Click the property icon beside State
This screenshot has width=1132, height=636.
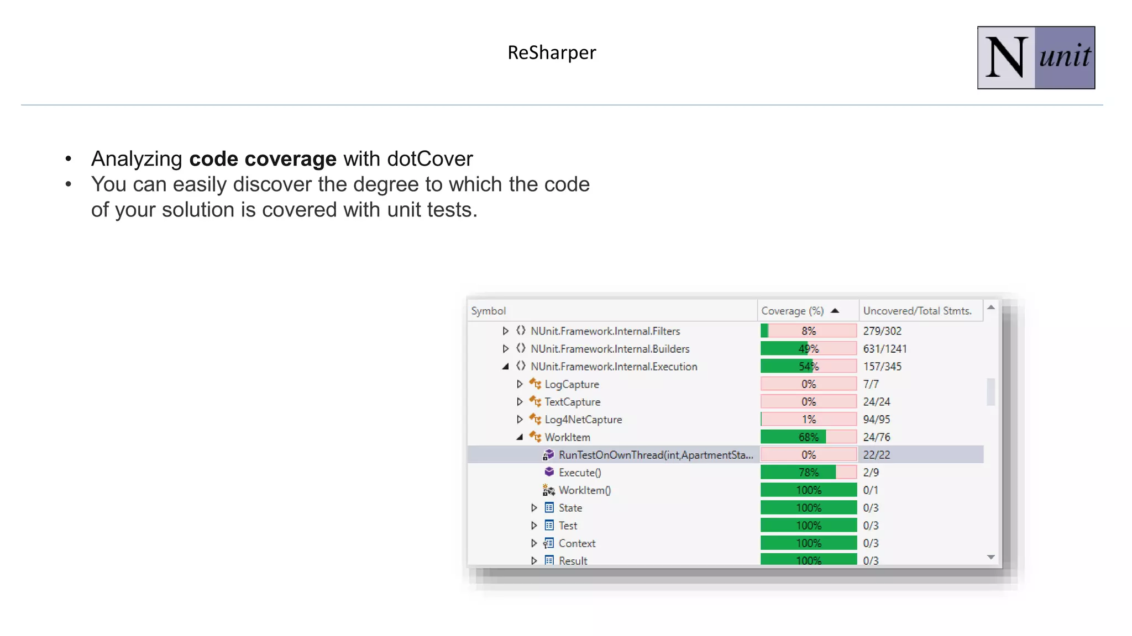coord(549,507)
